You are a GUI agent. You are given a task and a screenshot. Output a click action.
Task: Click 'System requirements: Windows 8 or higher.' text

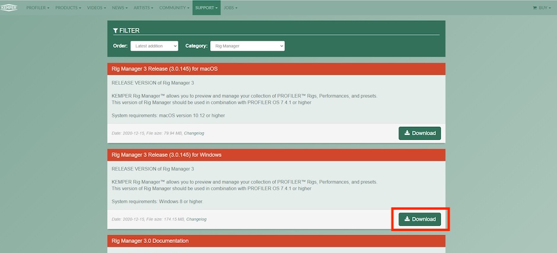[x=157, y=201]
